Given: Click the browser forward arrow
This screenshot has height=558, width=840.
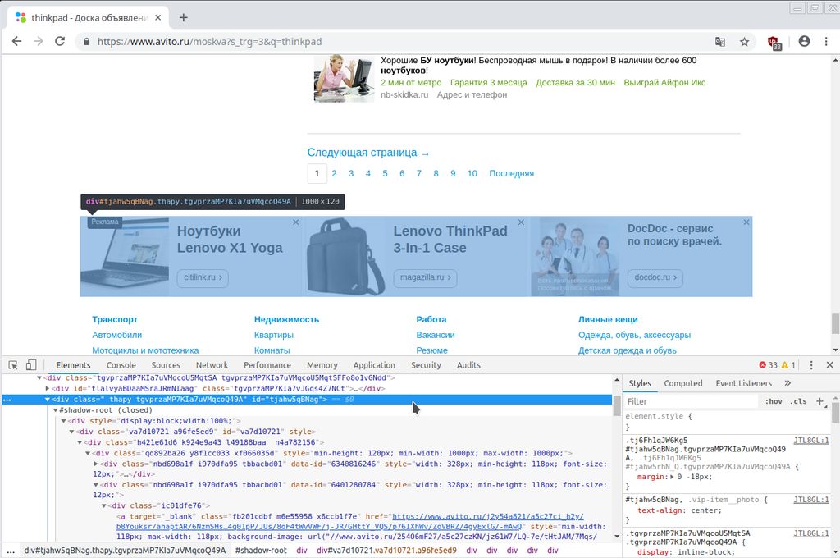Looking at the screenshot, I should [x=38, y=41].
